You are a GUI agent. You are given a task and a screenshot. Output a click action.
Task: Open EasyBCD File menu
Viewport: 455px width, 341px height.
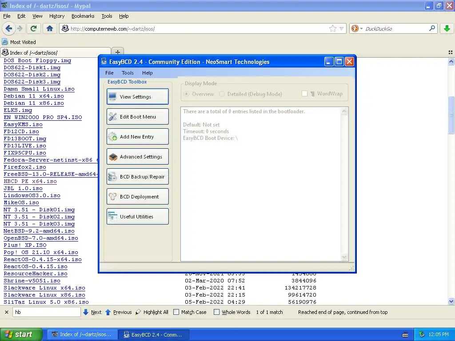point(109,73)
